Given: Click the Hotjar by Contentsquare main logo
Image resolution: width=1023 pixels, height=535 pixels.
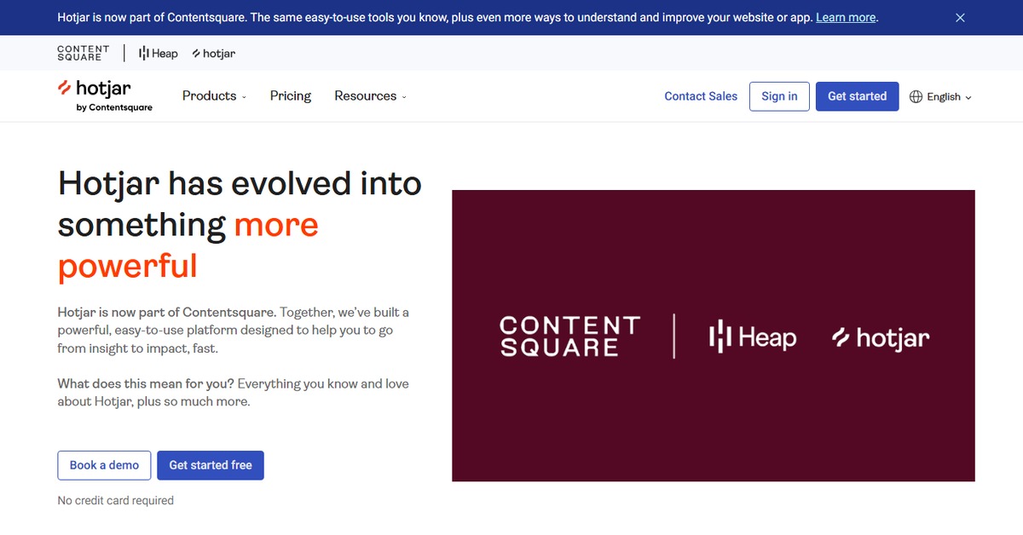Looking at the screenshot, I should click(x=105, y=95).
